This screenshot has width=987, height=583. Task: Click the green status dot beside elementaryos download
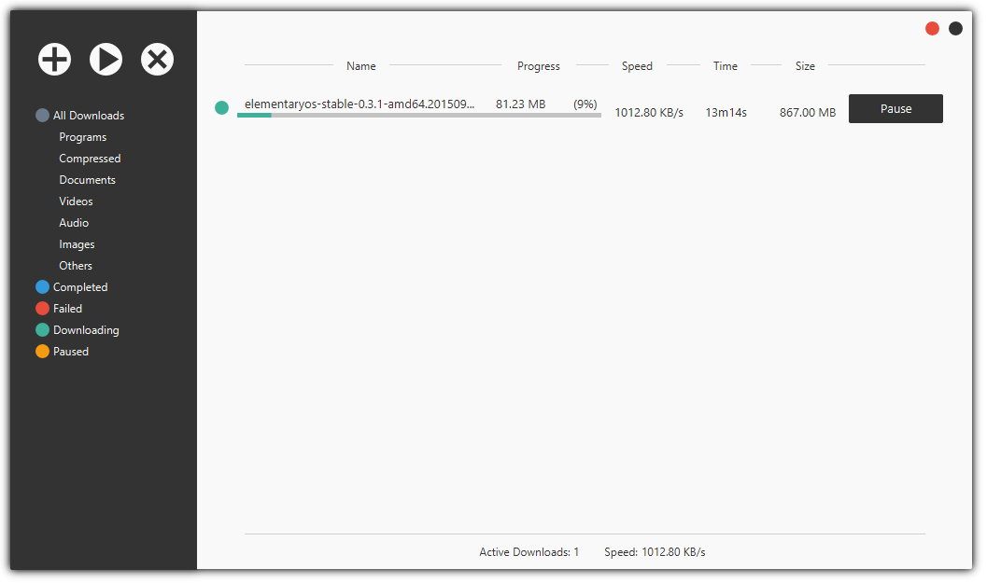pyautogui.click(x=221, y=108)
